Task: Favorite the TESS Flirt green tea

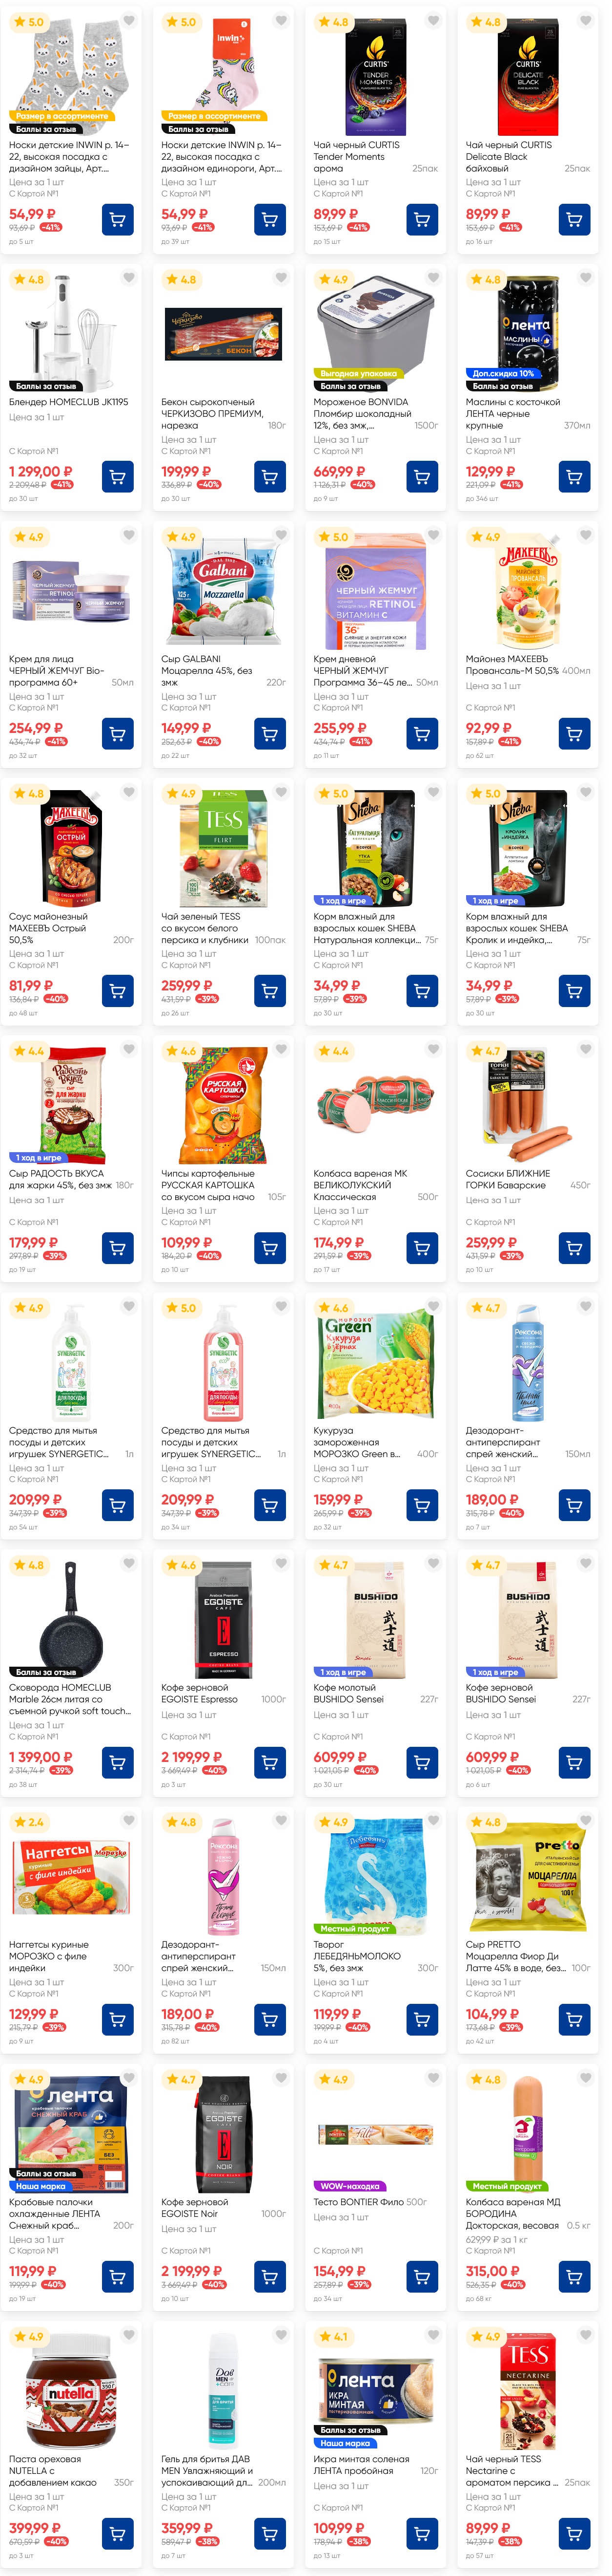Action: pos(281,793)
